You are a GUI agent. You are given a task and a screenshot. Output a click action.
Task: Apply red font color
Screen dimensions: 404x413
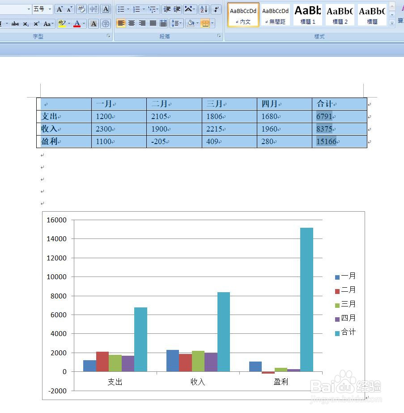click(x=77, y=24)
